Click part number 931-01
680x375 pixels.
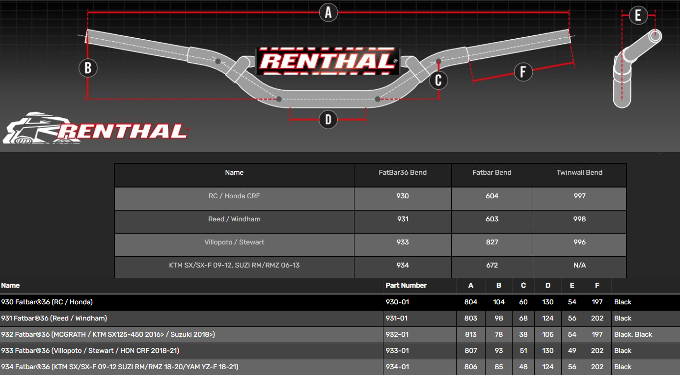click(397, 318)
